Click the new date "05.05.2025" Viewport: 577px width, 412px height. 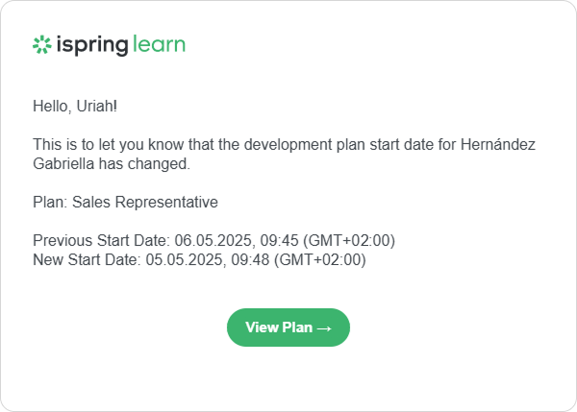(x=180, y=259)
